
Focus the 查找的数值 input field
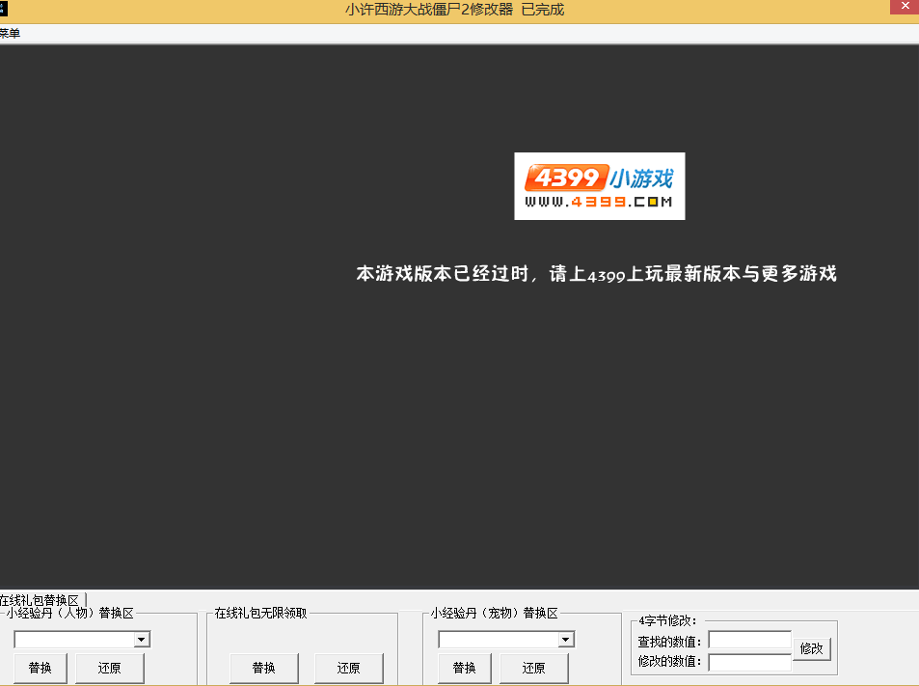[x=750, y=640]
